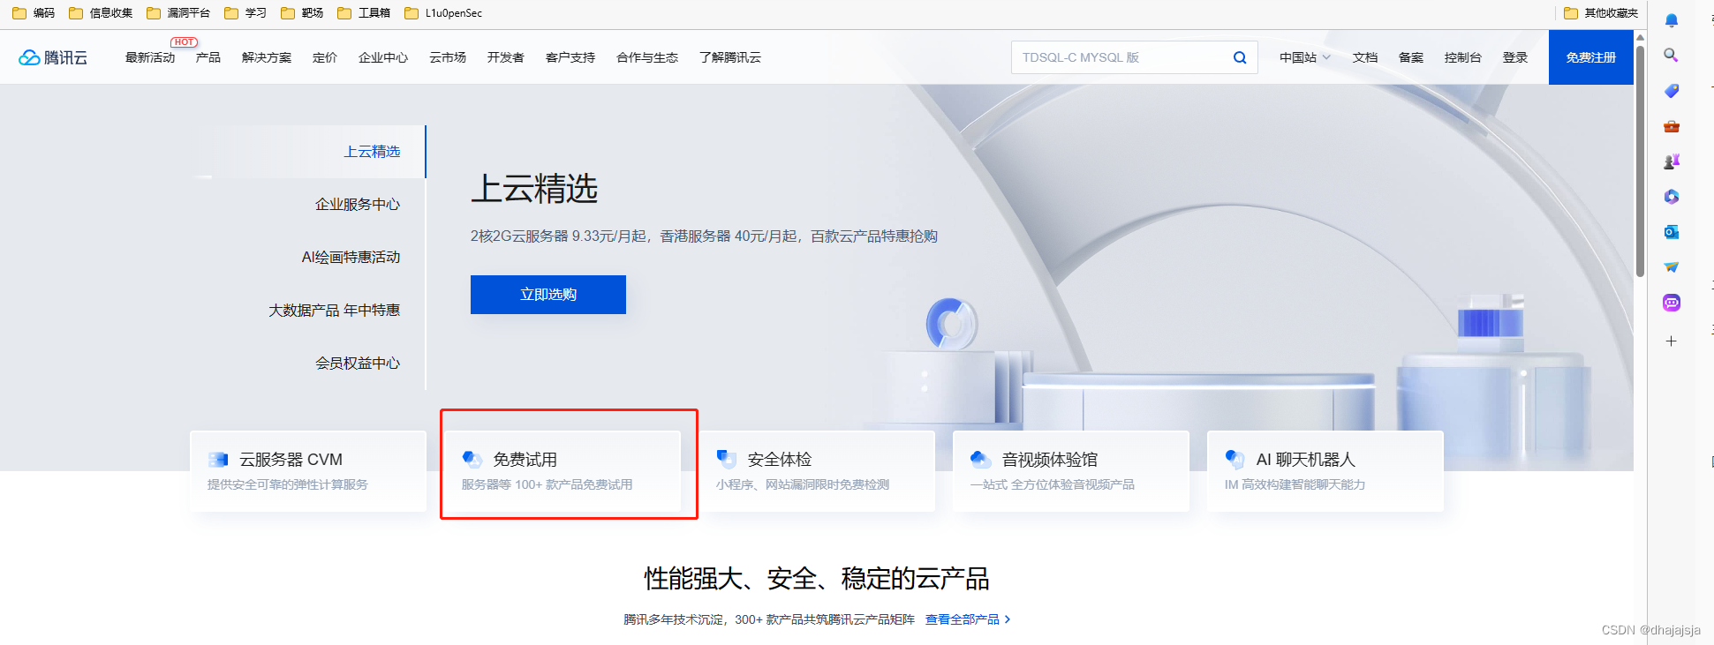1714x645 pixels.
Task: Open the 最新活动 menu
Action: 150,57
